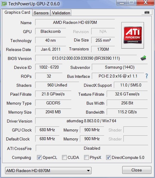Click the BIOS Version field

point(86,58)
